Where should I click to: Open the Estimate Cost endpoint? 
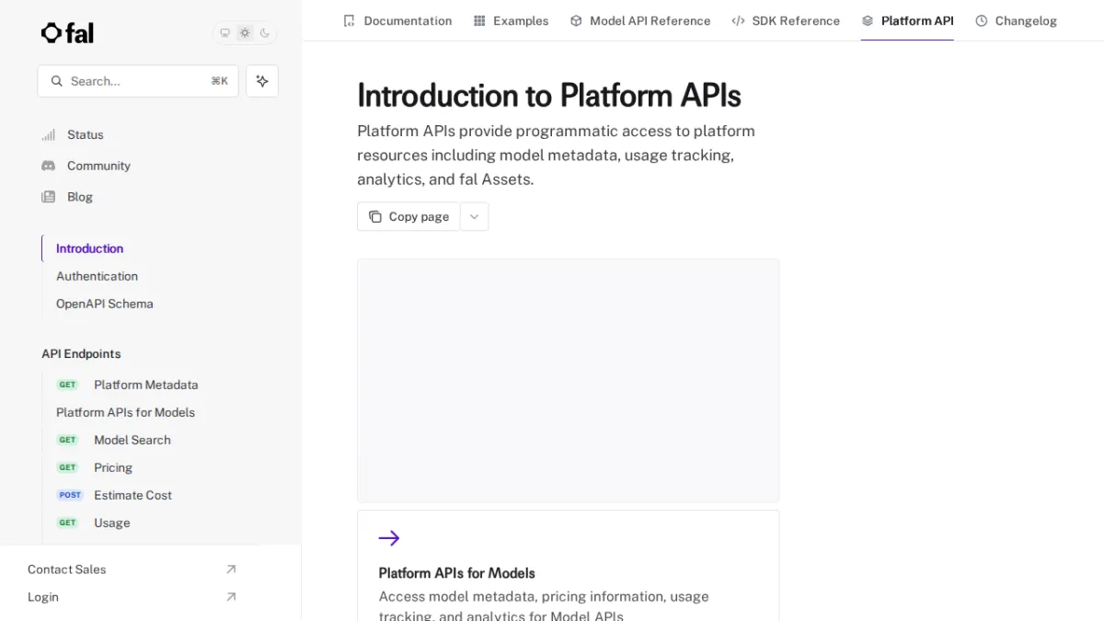tap(132, 495)
